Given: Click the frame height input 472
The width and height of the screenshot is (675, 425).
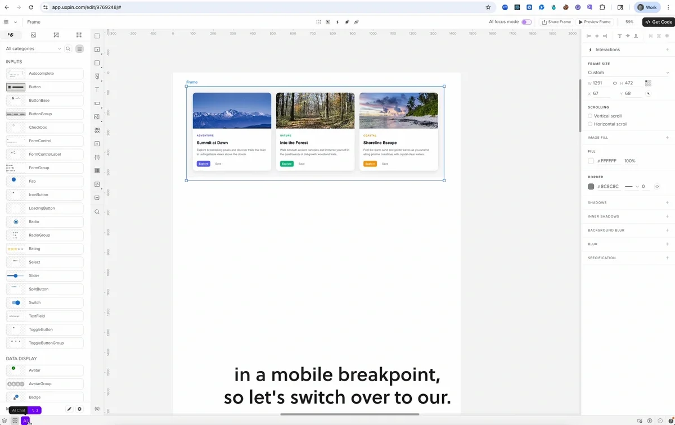Looking at the screenshot, I should (x=633, y=83).
